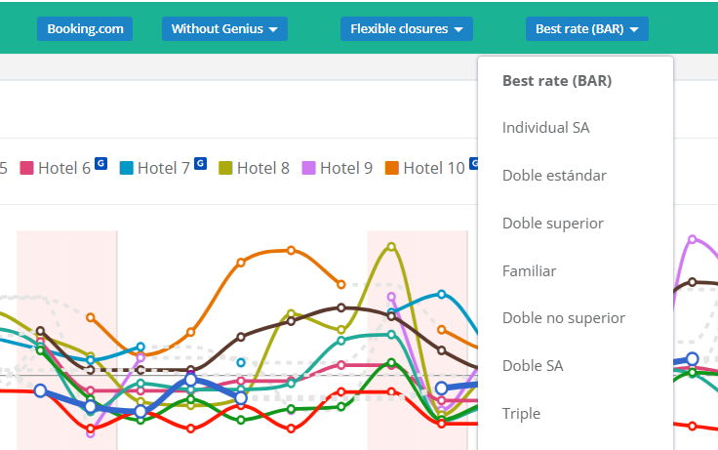Open the Without Genius dropdown

tap(224, 29)
